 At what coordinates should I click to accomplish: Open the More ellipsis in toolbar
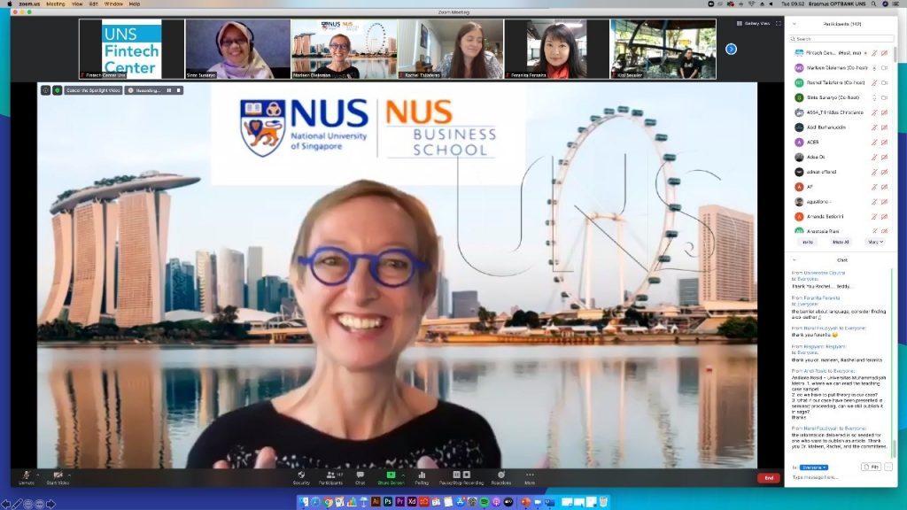(x=530, y=475)
